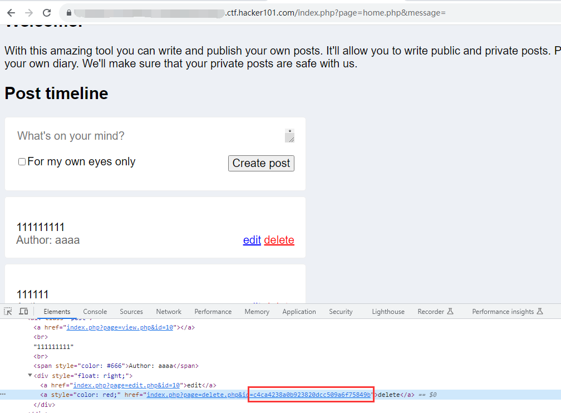This screenshot has height=413, width=561.
Task: Select the "111111111" text node in DOM
Action: 53,347
